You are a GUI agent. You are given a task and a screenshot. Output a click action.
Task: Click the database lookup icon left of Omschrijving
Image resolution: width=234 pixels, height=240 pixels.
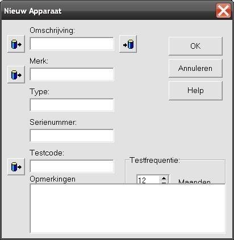click(16, 44)
